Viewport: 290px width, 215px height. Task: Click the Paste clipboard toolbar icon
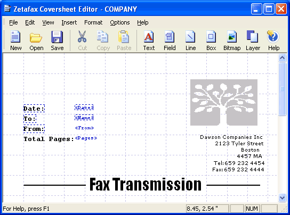pos(124,37)
